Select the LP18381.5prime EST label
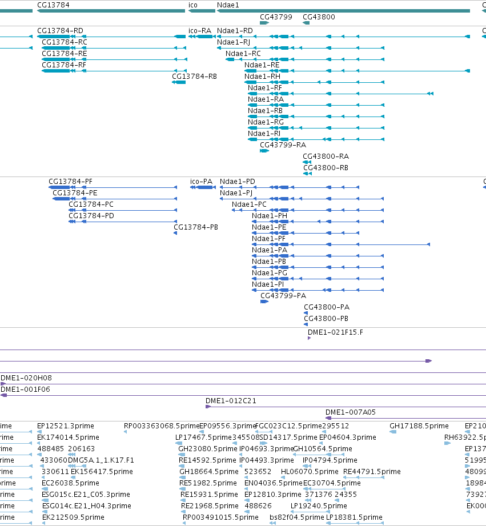This screenshot has height=526, width=486. [x=354, y=517]
